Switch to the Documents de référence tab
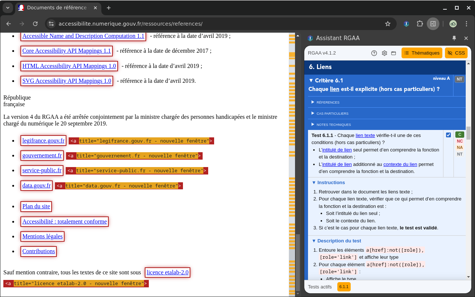475x297 pixels. click(56, 8)
